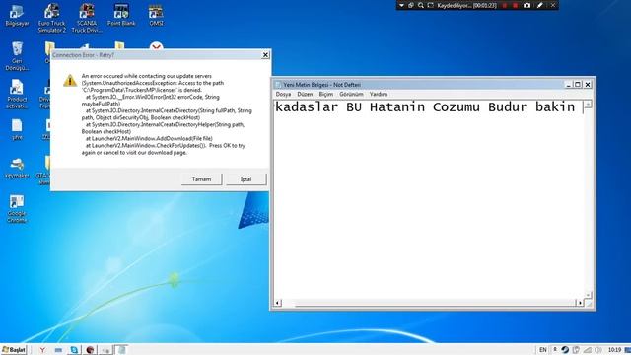Image resolution: width=631 pixels, height=355 pixels.
Task: Open Yardım menu in Not Defteri
Action: 379,94
